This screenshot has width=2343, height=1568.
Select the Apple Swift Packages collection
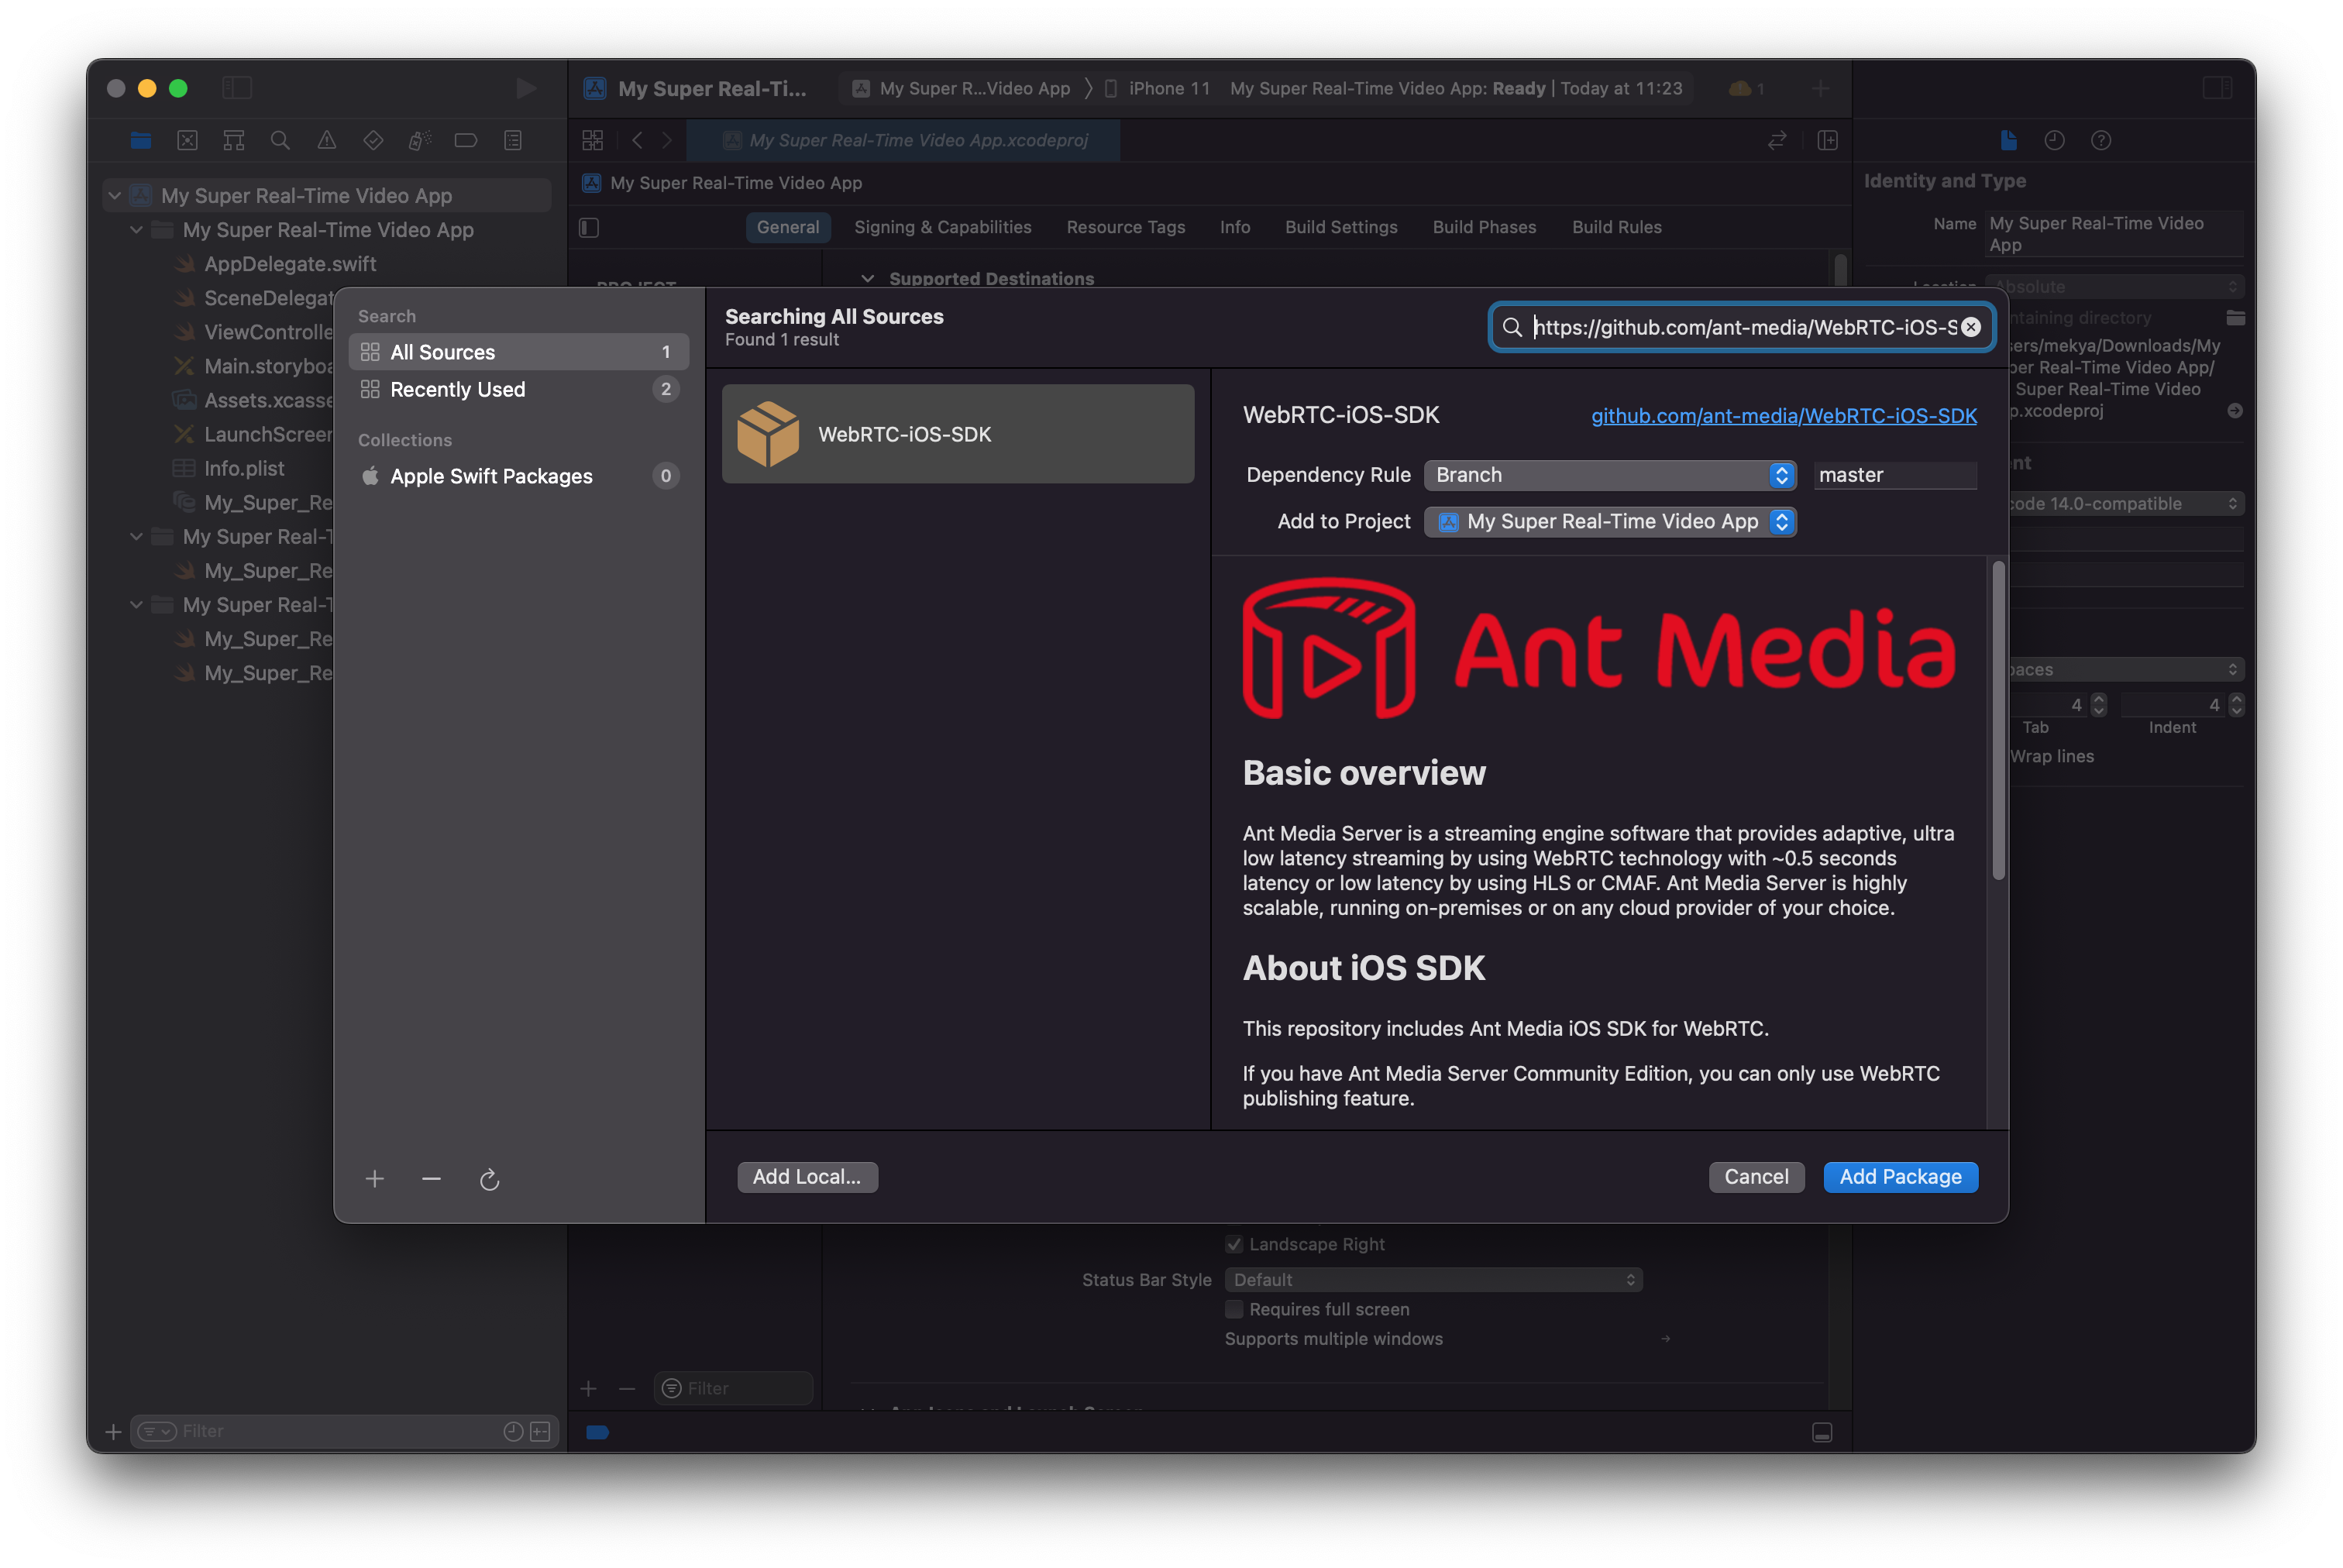click(x=519, y=476)
